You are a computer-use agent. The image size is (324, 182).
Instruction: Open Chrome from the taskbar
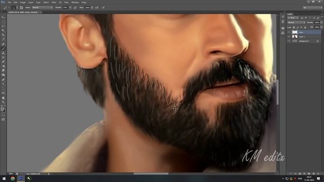[13, 178]
